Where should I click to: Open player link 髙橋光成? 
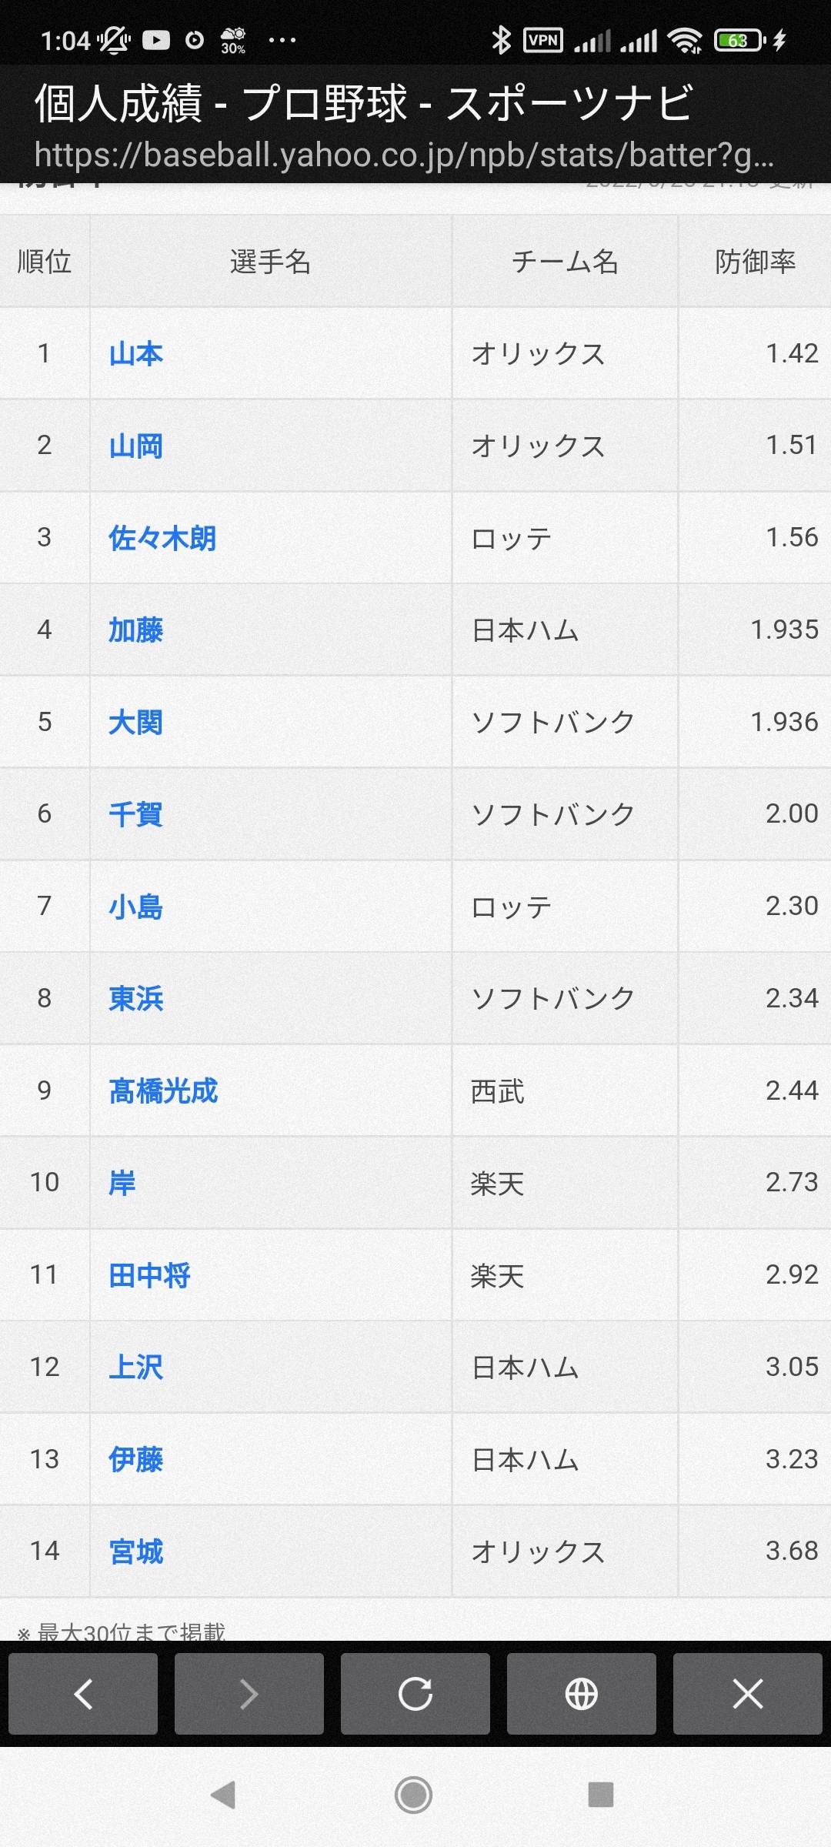[x=164, y=1090]
